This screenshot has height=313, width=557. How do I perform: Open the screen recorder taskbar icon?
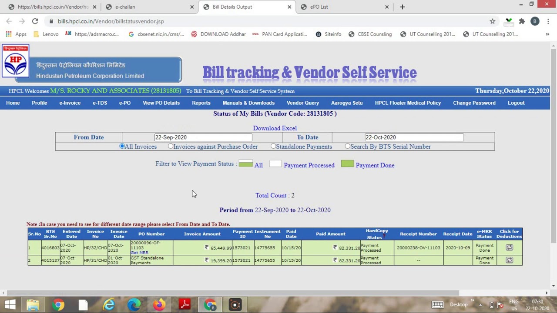(x=235, y=304)
